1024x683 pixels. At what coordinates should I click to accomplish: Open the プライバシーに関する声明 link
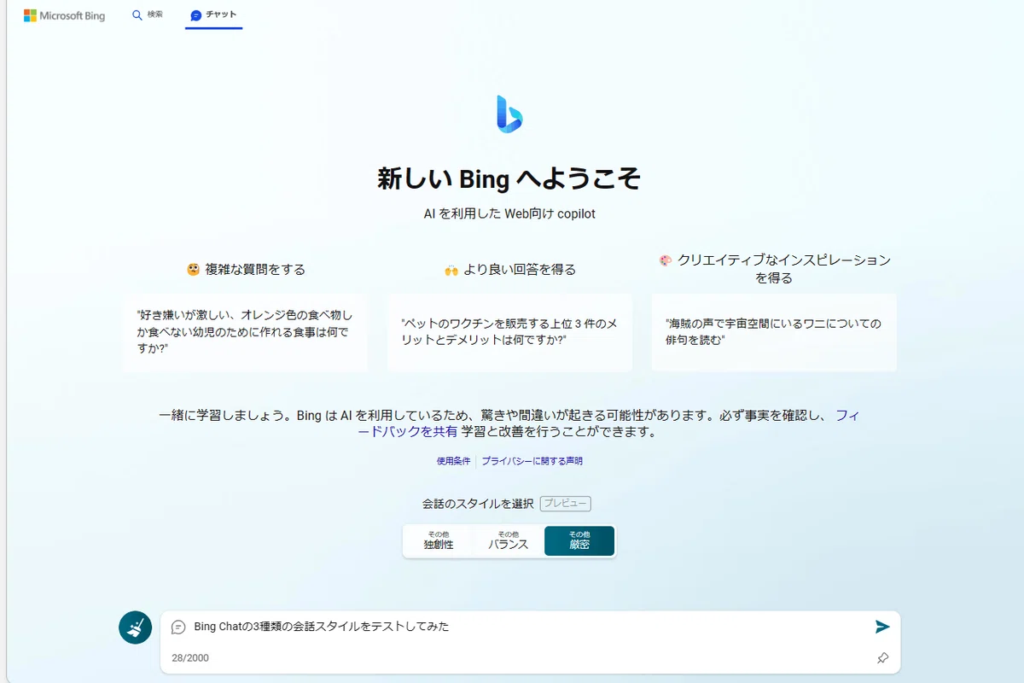coord(532,461)
